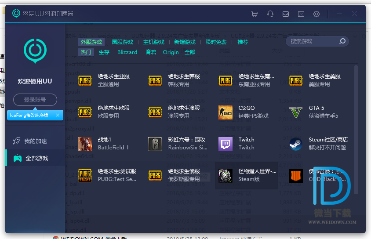Select 绝地求生澳服 game title
The width and height of the screenshot is (371, 239).
pyautogui.click(x=184, y=108)
